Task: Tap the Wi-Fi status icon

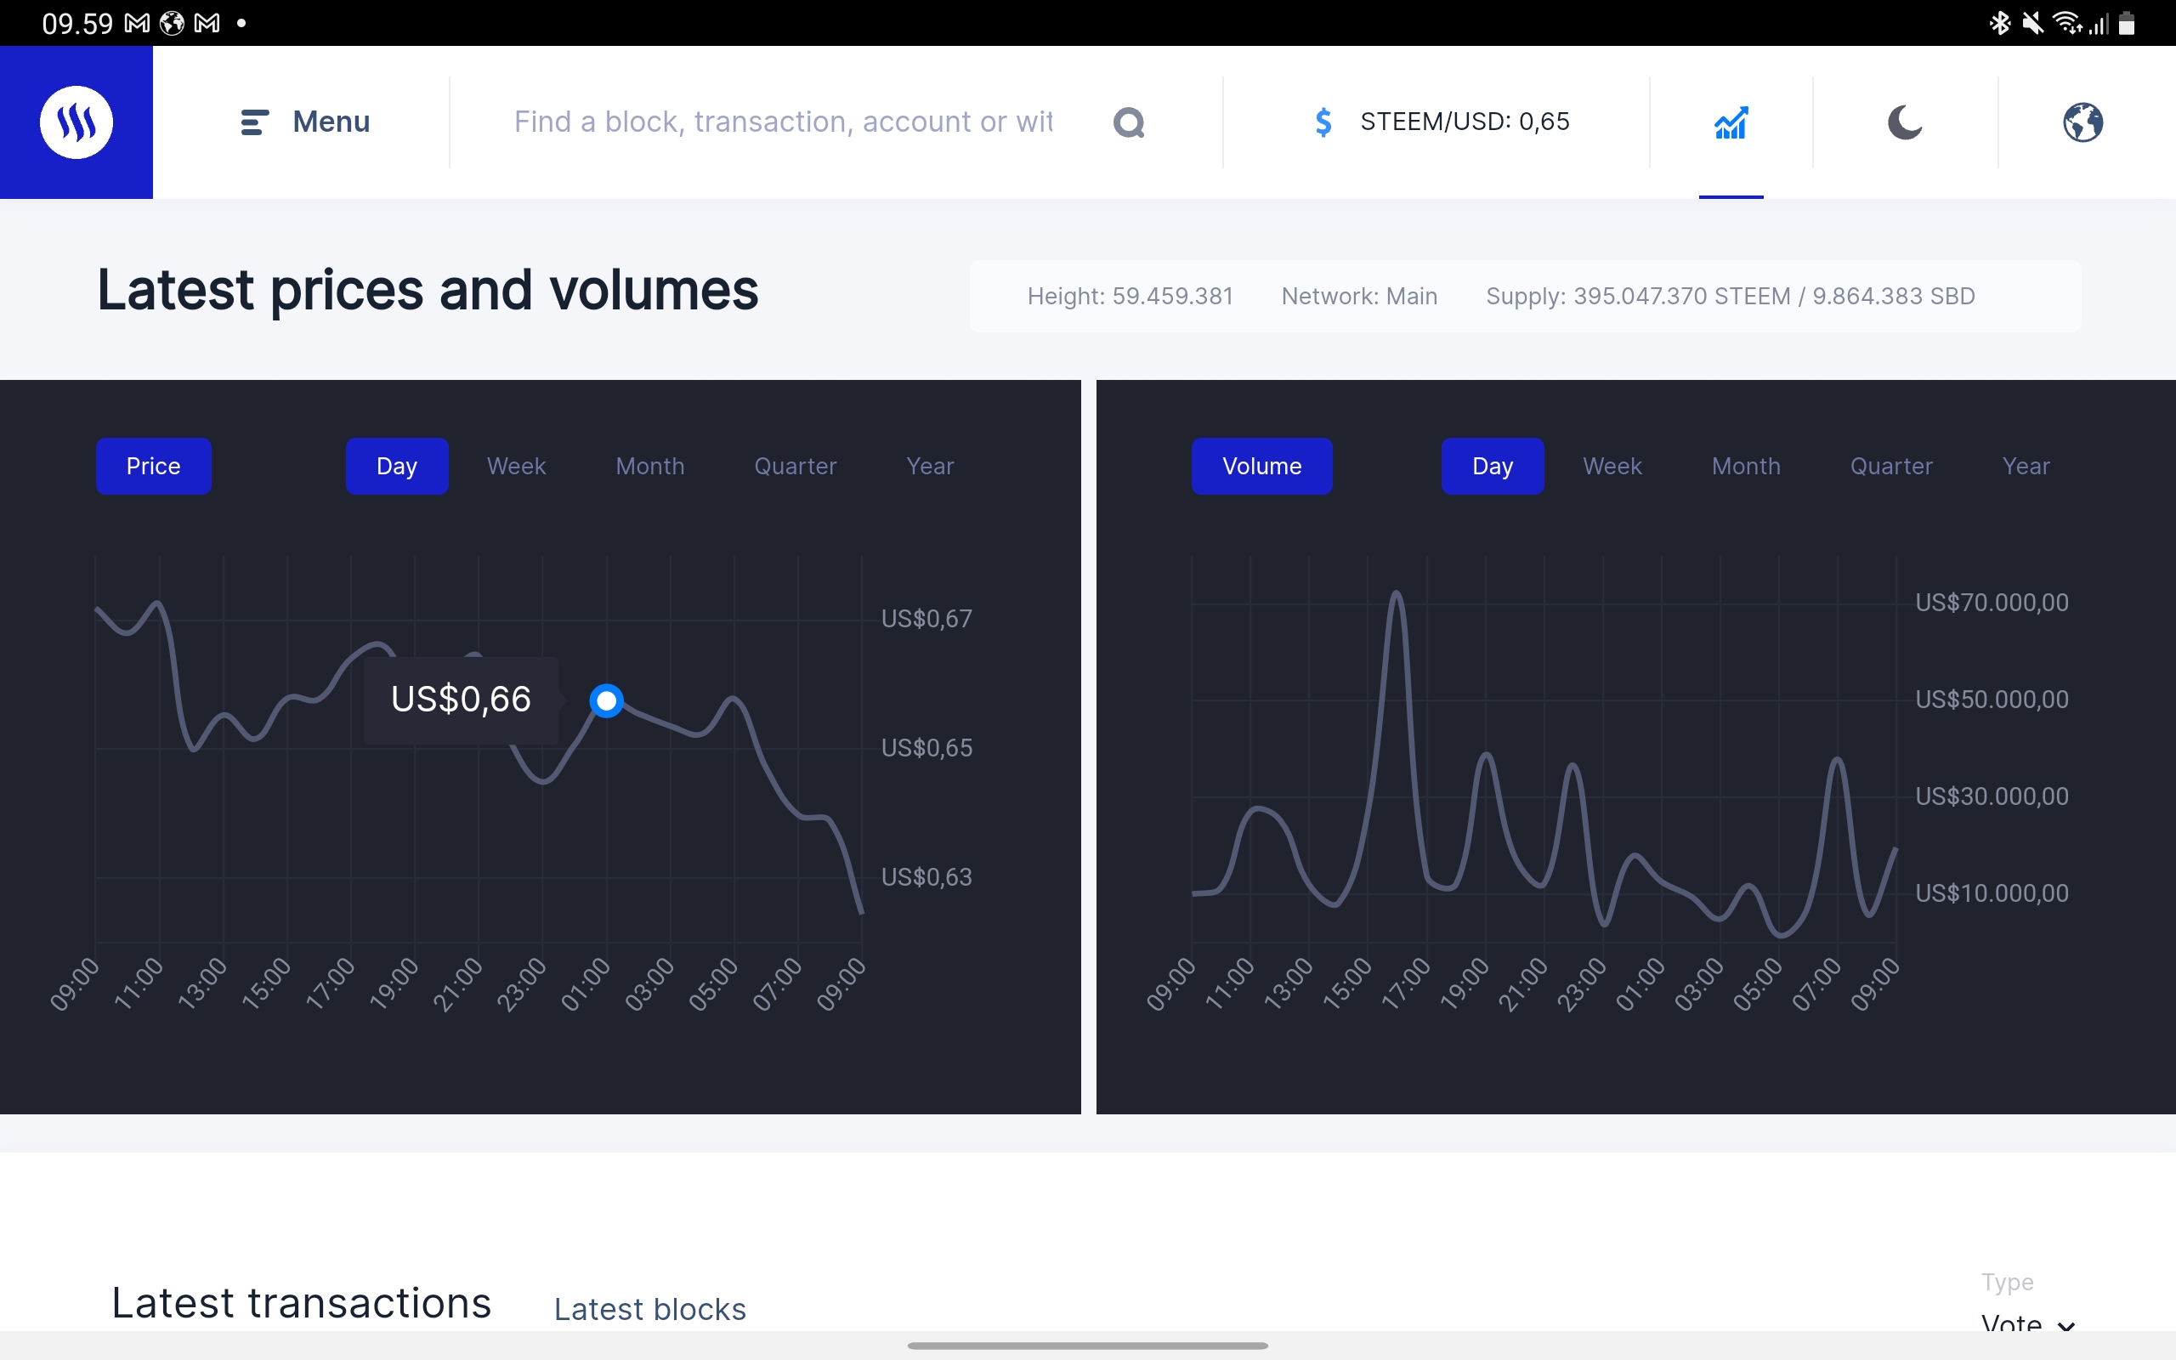Action: coord(2065,22)
